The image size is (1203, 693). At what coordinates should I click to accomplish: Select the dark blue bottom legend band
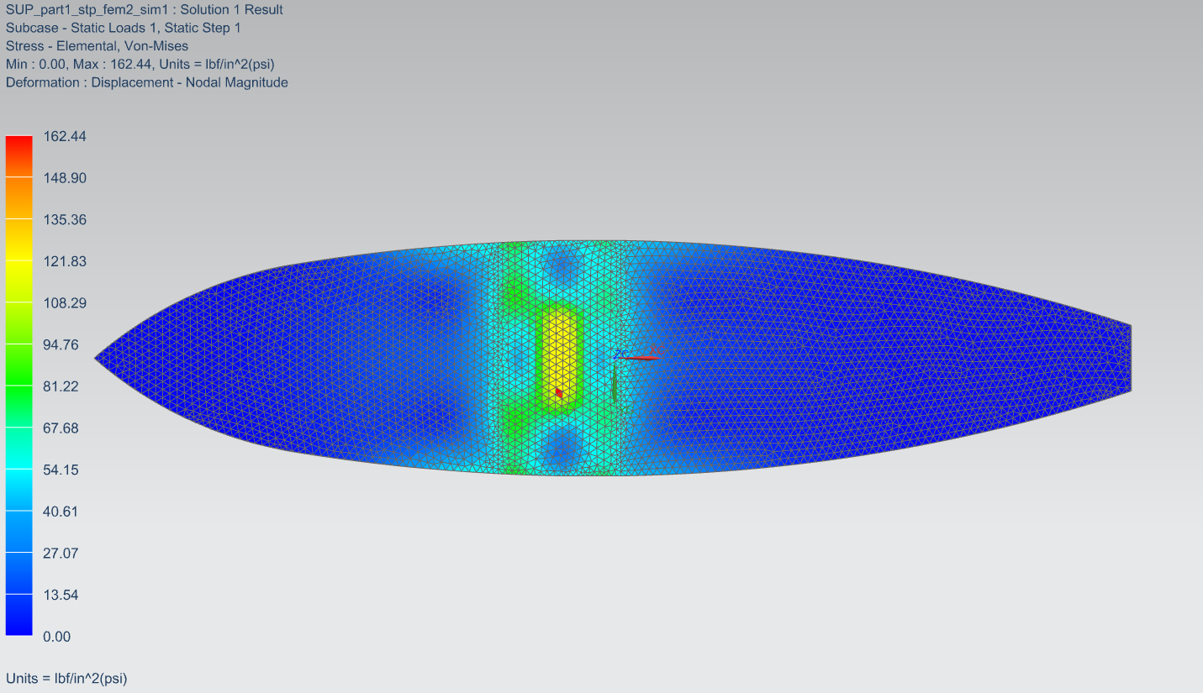pyautogui.click(x=18, y=615)
